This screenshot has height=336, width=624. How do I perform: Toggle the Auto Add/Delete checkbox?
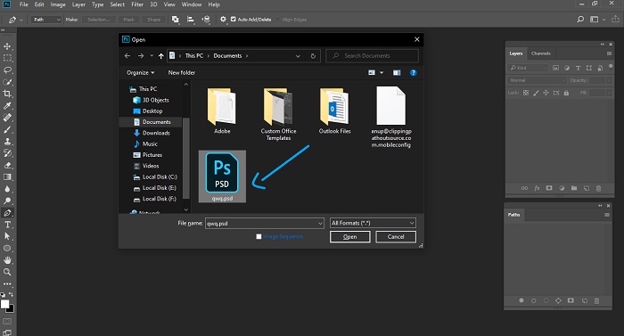coord(234,19)
